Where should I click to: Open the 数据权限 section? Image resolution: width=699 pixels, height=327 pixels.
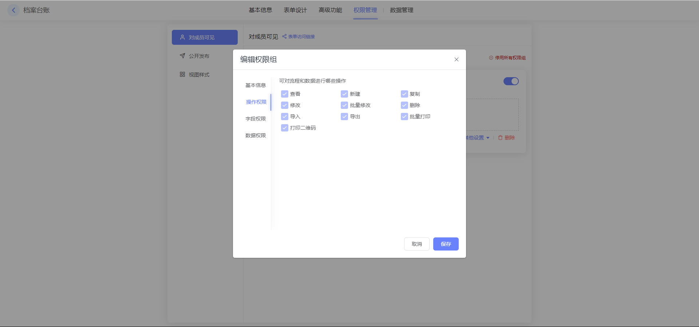coord(256,135)
